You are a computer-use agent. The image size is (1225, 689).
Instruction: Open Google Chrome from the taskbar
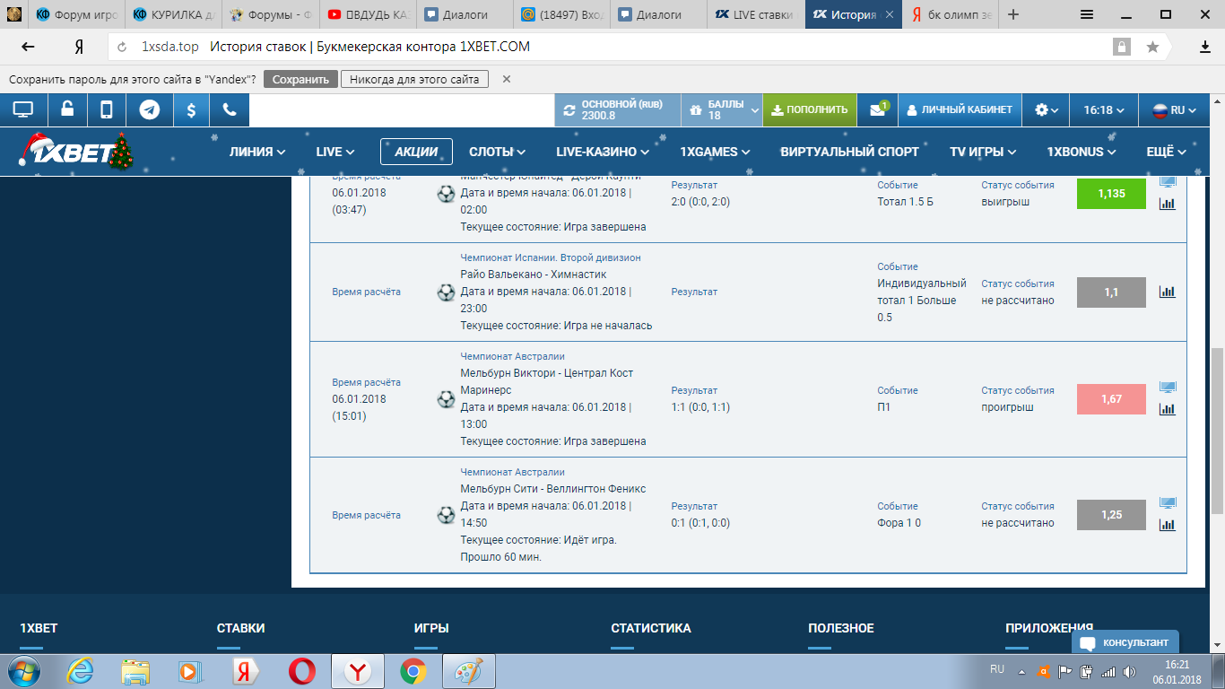413,670
